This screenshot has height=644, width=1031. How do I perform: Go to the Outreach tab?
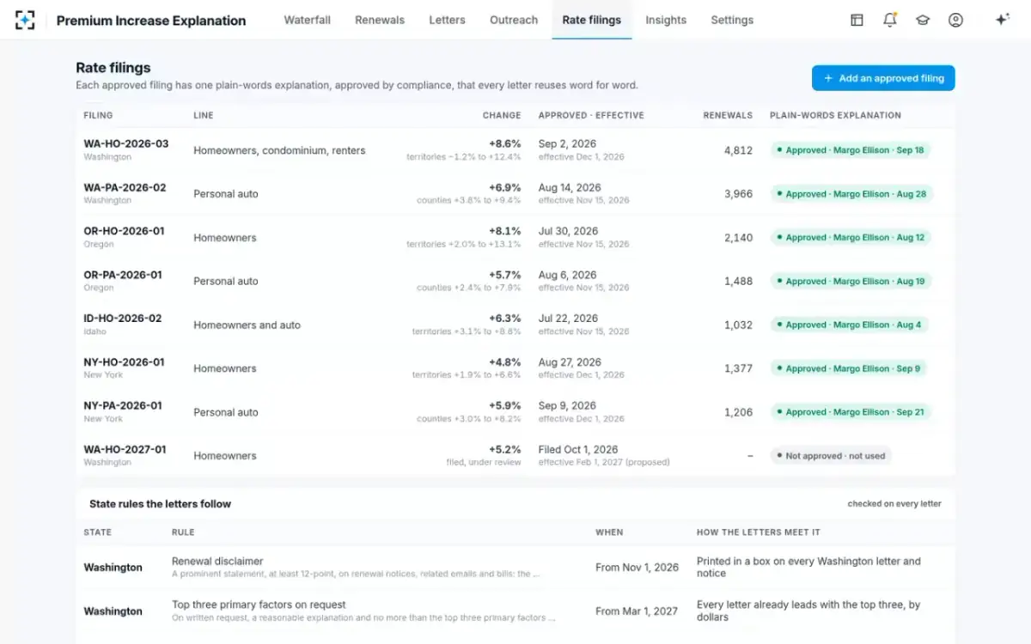pos(514,20)
